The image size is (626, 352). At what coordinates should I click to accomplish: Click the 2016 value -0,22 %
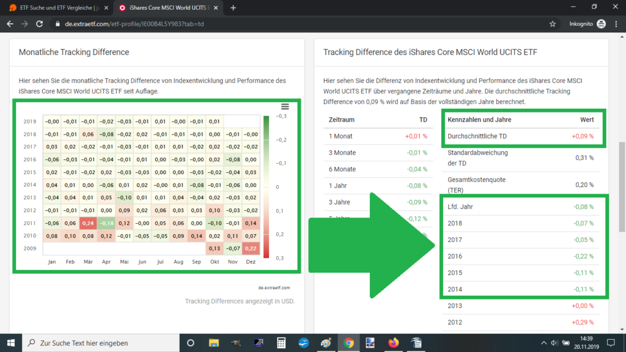[583, 256]
